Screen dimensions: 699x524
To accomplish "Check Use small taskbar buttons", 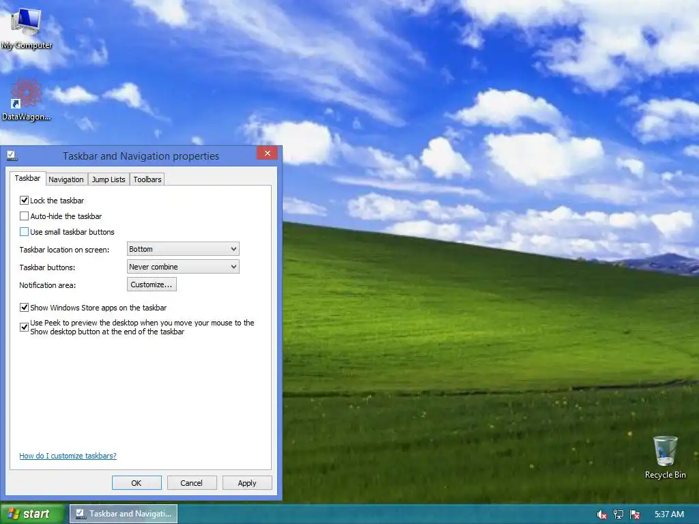I will [x=24, y=232].
